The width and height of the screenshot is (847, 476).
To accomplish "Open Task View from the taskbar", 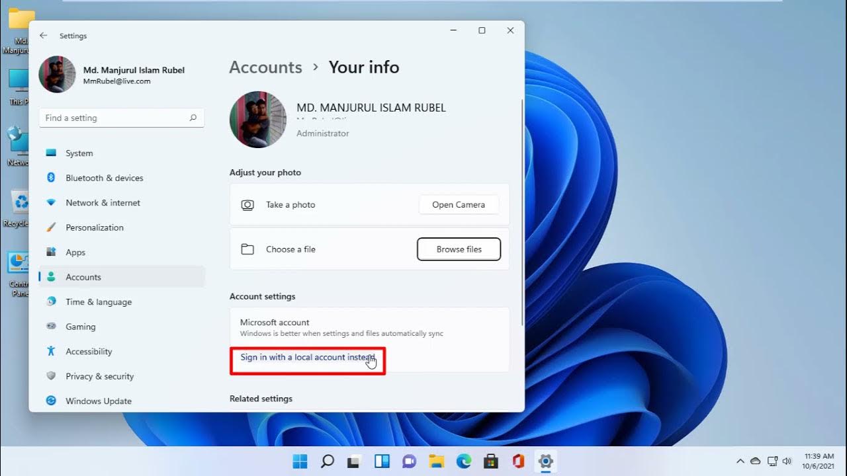I will coord(354,461).
